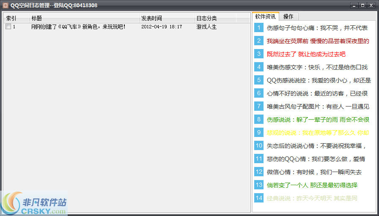Viewport: 379px width, 216px height.
Task: Switch to the 操作 tab
Action: 288,16
